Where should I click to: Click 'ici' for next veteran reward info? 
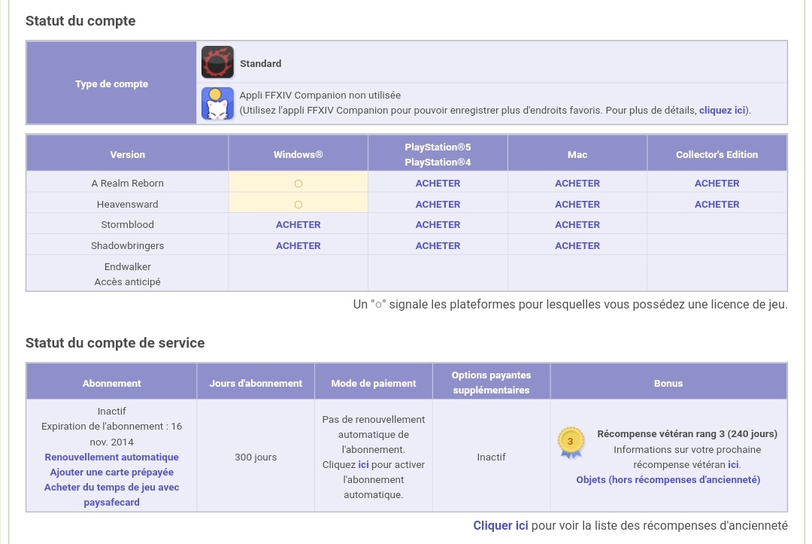tap(733, 465)
